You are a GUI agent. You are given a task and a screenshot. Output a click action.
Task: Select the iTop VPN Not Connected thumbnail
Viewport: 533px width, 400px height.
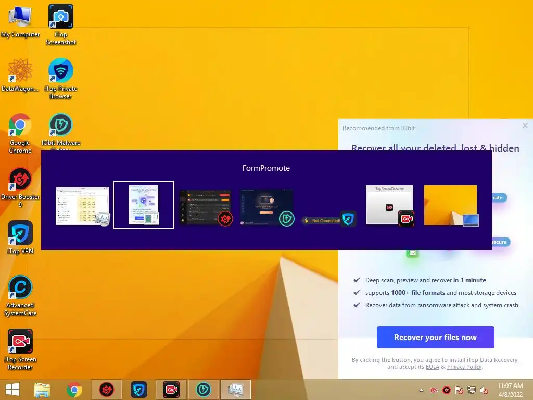(328, 219)
